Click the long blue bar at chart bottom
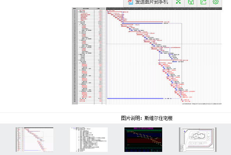 (x=135, y=98)
